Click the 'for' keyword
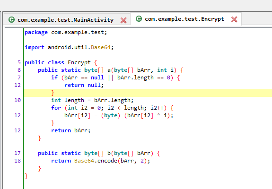 pos(56,108)
